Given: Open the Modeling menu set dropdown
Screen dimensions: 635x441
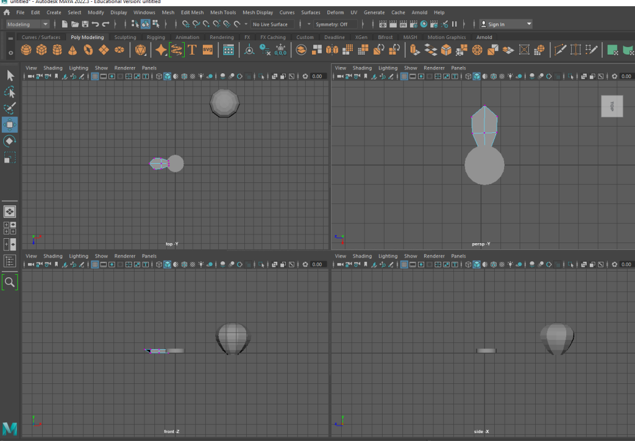Looking at the screenshot, I should (x=28, y=24).
